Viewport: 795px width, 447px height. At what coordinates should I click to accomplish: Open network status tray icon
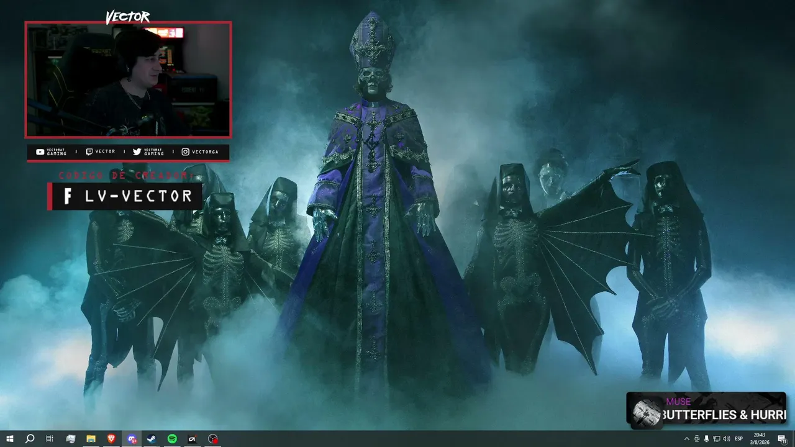716,439
